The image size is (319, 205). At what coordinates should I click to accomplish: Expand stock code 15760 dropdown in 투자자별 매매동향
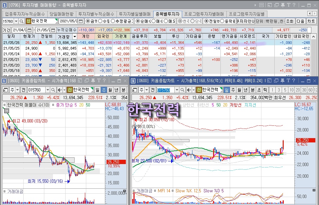click(x=16, y=21)
